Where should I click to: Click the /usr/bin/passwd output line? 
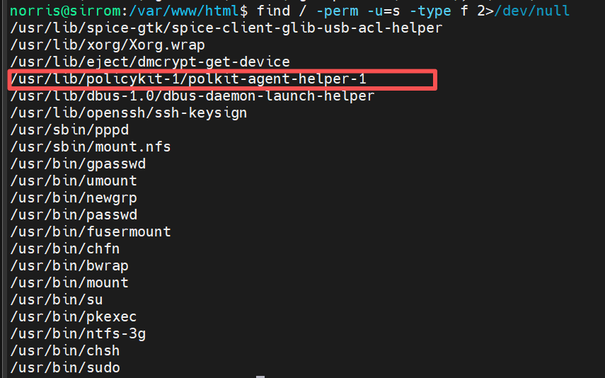point(74,214)
